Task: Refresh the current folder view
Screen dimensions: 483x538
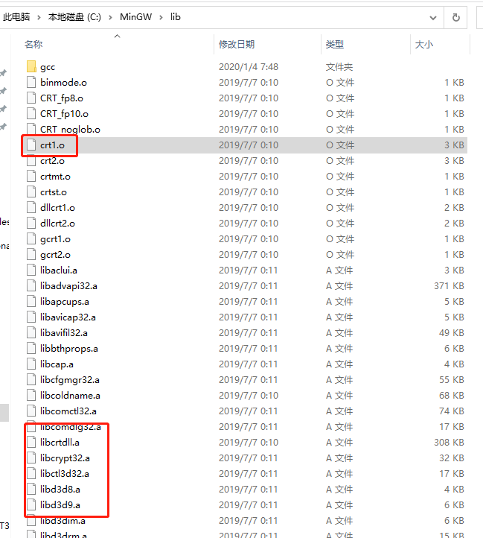Action: tap(455, 16)
